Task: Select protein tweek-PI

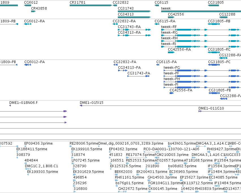Action: coord(202,87)
